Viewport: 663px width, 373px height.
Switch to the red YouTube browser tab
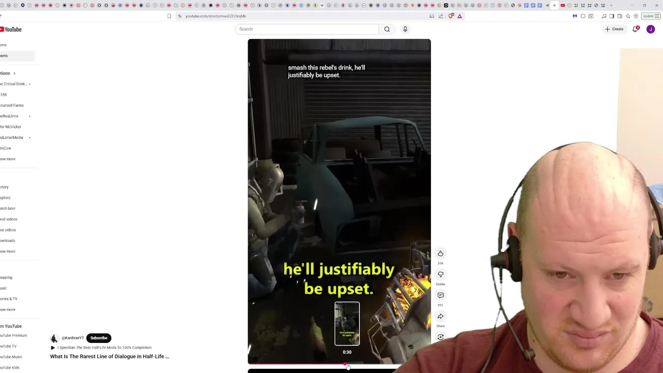[x=563, y=5]
